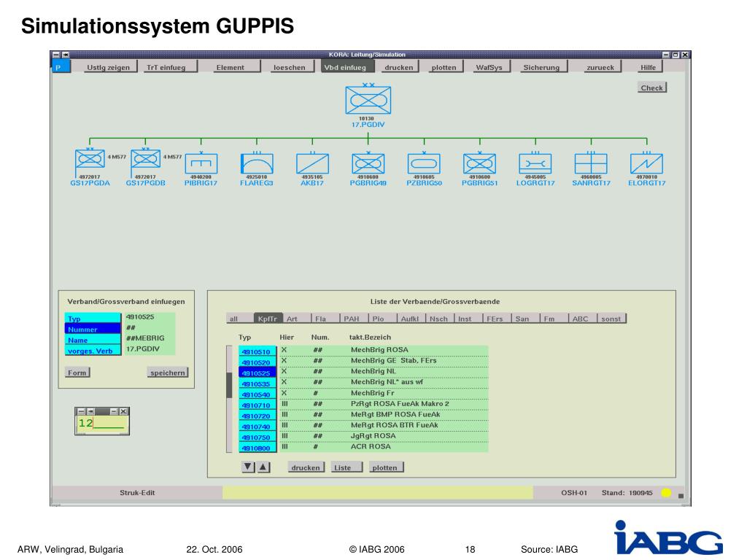747x560 pixels.
Task: Click the yellow status indicator light
Action: coord(666,493)
